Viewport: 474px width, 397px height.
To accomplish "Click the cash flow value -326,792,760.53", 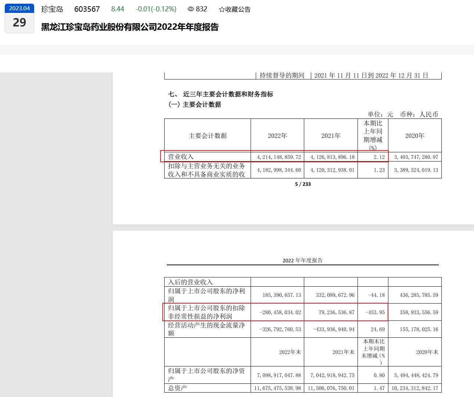I will point(280,329).
